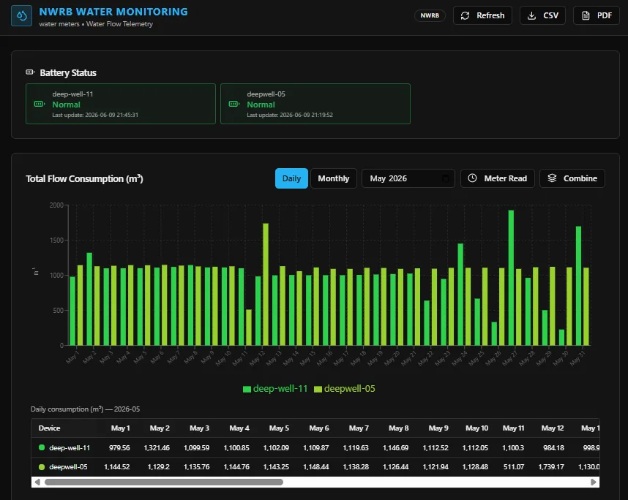Open the Meter Read view
The height and width of the screenshot is (500, 628).
click(x=498, y=178)
